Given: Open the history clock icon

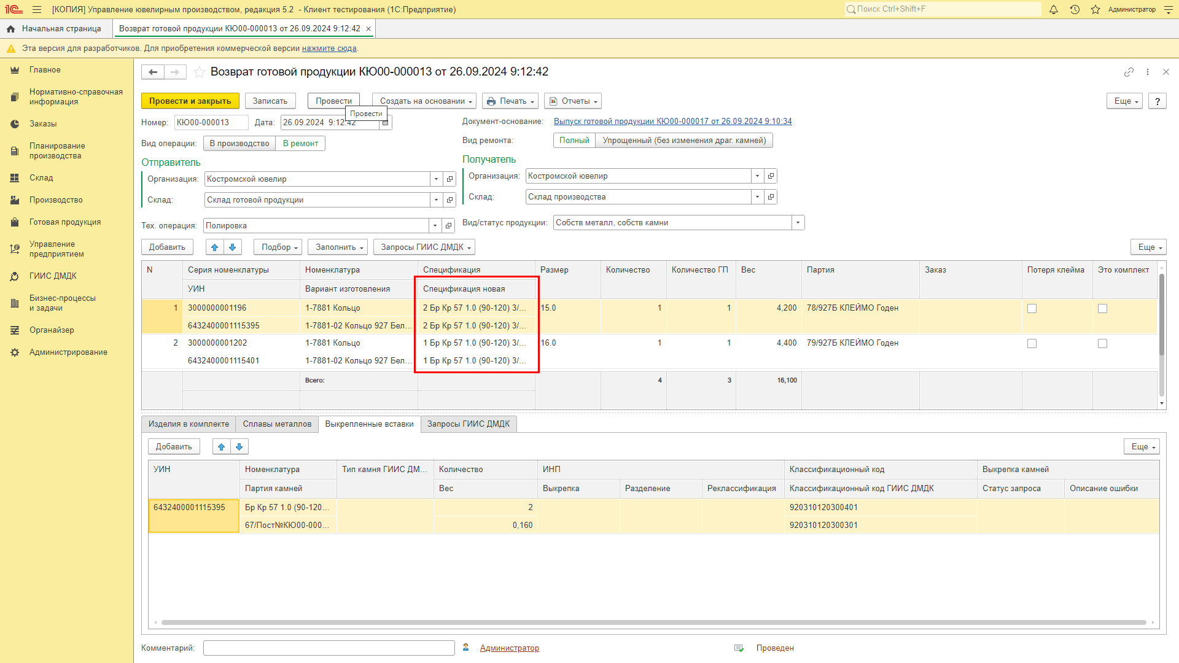Looking at the screenshot, I should click(x=1075, y=9).
